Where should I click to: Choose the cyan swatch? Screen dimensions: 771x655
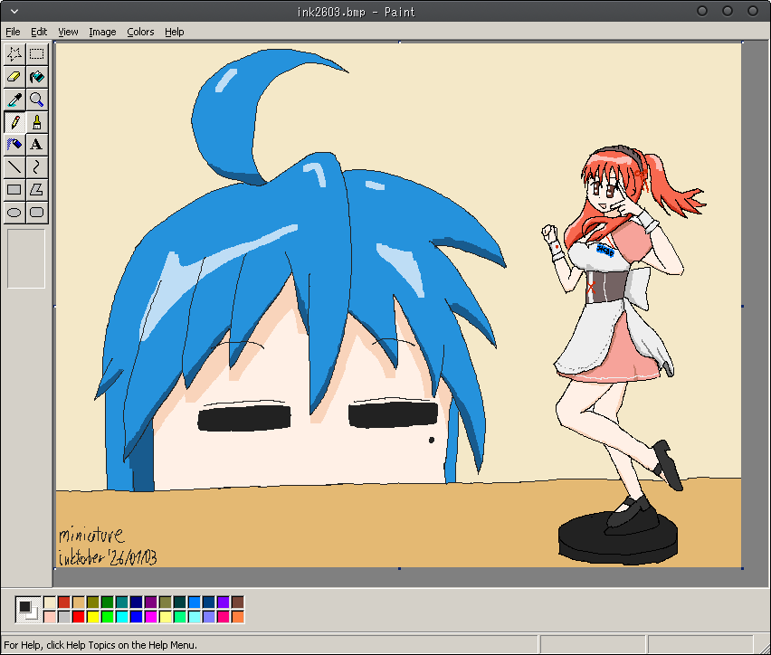(122, 617)
